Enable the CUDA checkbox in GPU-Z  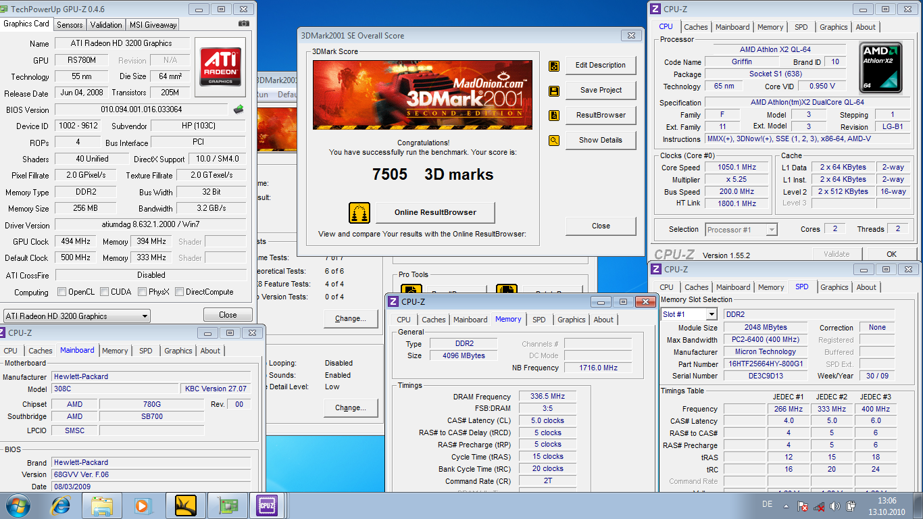(105, 292)
